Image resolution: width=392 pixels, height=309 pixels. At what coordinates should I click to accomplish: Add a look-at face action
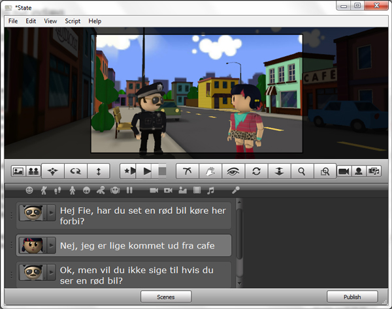coord(86,190)
